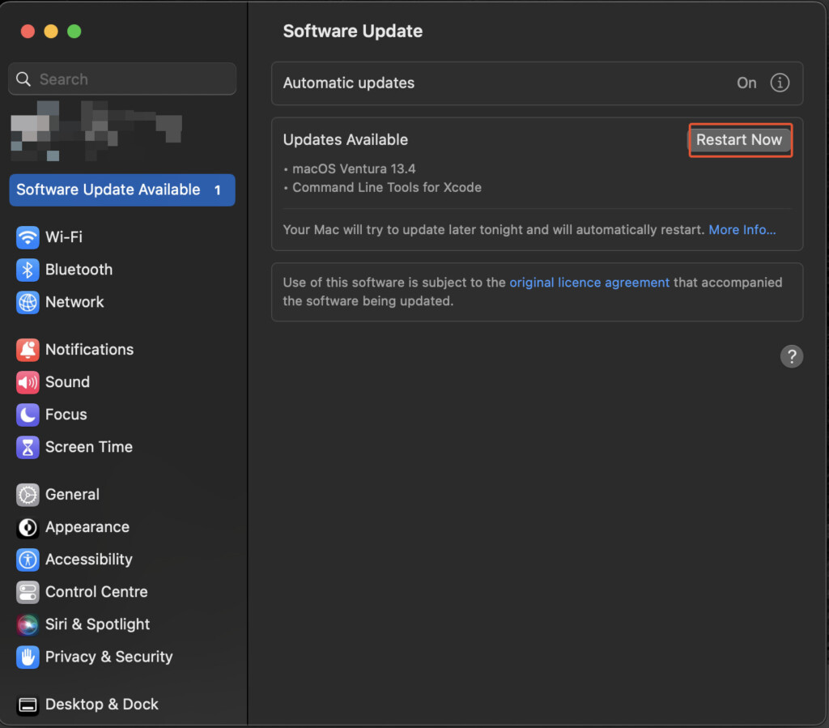Click the update badge count 1
Viewport: 829px width, 728px height.
[217, 190]
